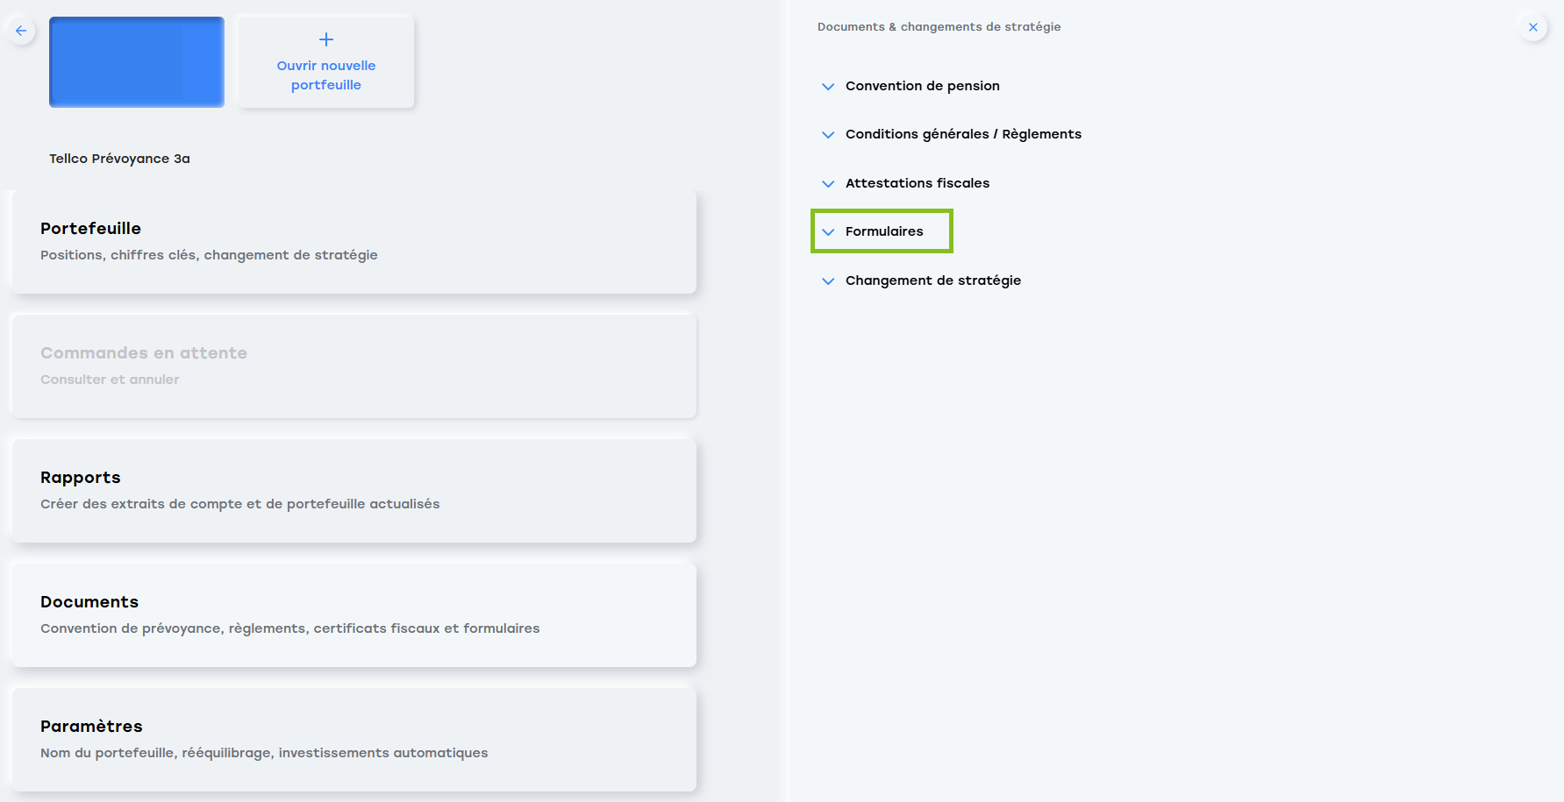
Task: Close the documents panel with X icon
Action: (x=1532, y=27)
